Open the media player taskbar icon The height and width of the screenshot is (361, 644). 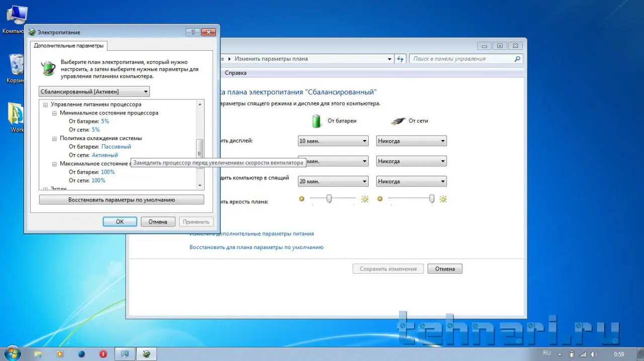click(x=60, y=353)
